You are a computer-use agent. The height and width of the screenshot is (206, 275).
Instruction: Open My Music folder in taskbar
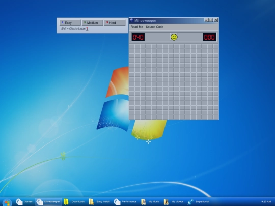(150, 202)
